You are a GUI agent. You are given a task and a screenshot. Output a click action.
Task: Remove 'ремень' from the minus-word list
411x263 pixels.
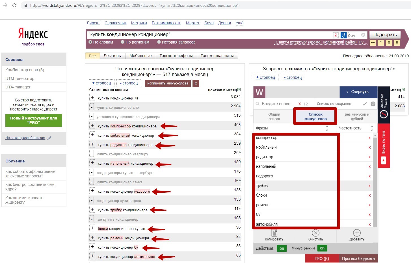click(369, 205)
